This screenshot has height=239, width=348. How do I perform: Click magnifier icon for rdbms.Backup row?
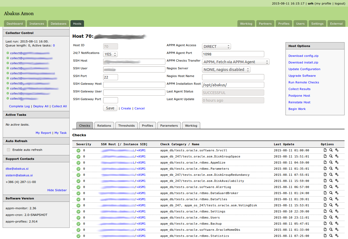click(x=331, y=224)
